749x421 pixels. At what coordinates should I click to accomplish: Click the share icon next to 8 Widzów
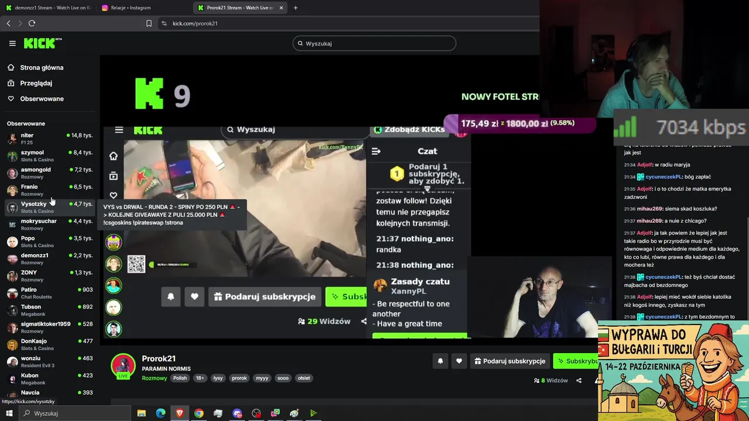click(x=579, y=381)
